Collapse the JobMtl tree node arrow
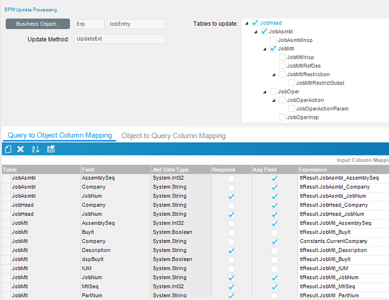Viewport: 389px width, 300px height. [x=265, y=49]
